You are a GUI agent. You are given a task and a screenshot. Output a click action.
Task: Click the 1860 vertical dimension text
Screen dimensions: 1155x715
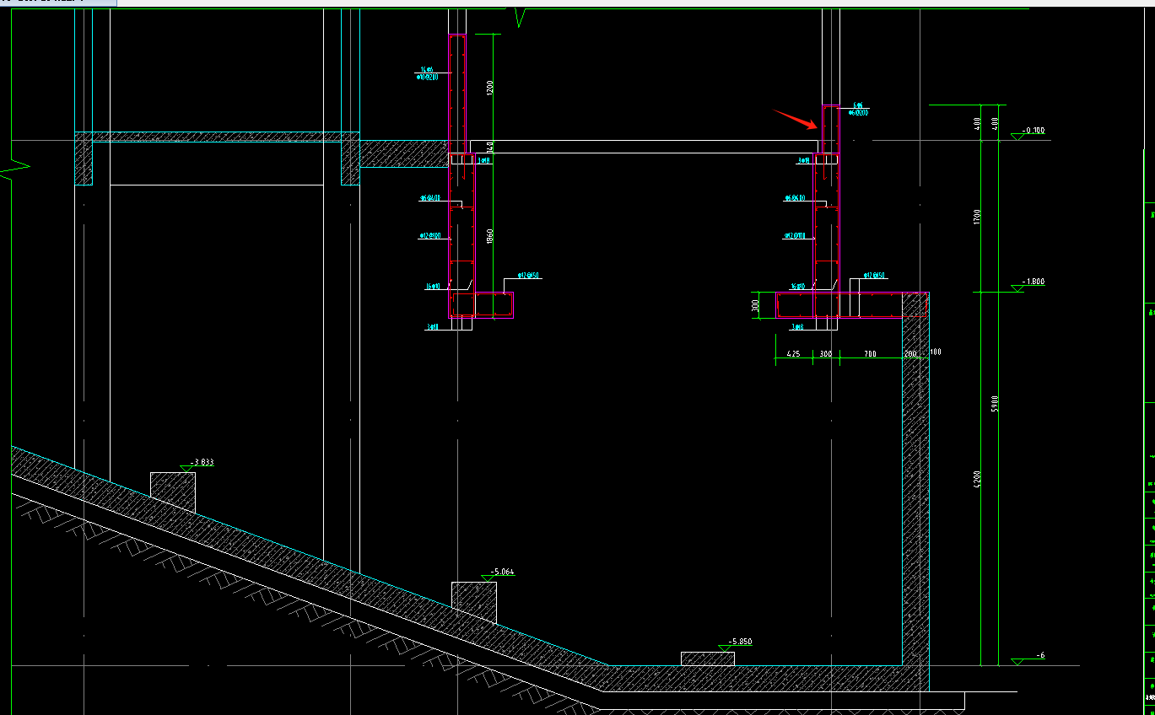490,237
